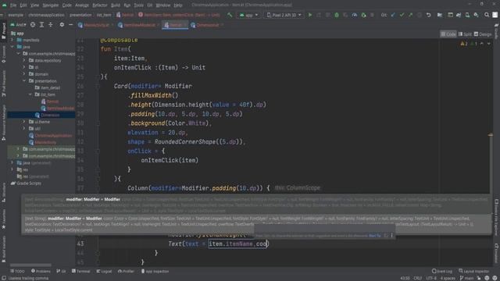The height and width of the screenshot is (281, 500).
Task: Collapse the presentation package
Action: point(24,81)
